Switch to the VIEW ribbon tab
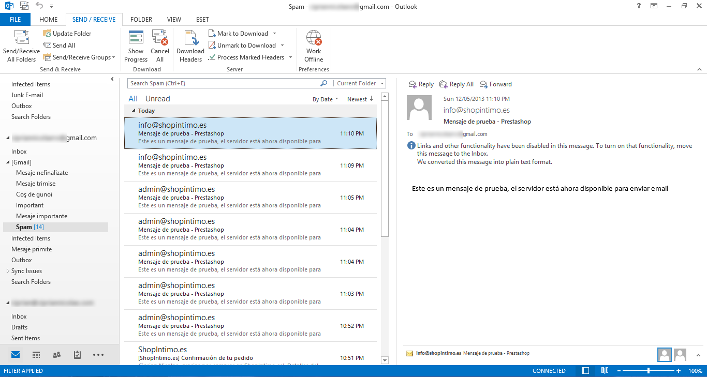The height and width of the screenshot is (377, 707). 174,20
